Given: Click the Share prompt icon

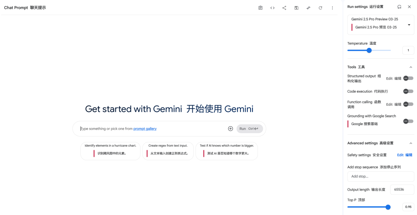Looking at the screenshot, I should point(284,8).
